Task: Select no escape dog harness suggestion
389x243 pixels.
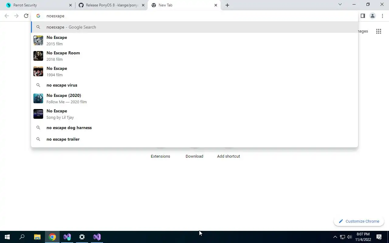Action: coord(194,128)
